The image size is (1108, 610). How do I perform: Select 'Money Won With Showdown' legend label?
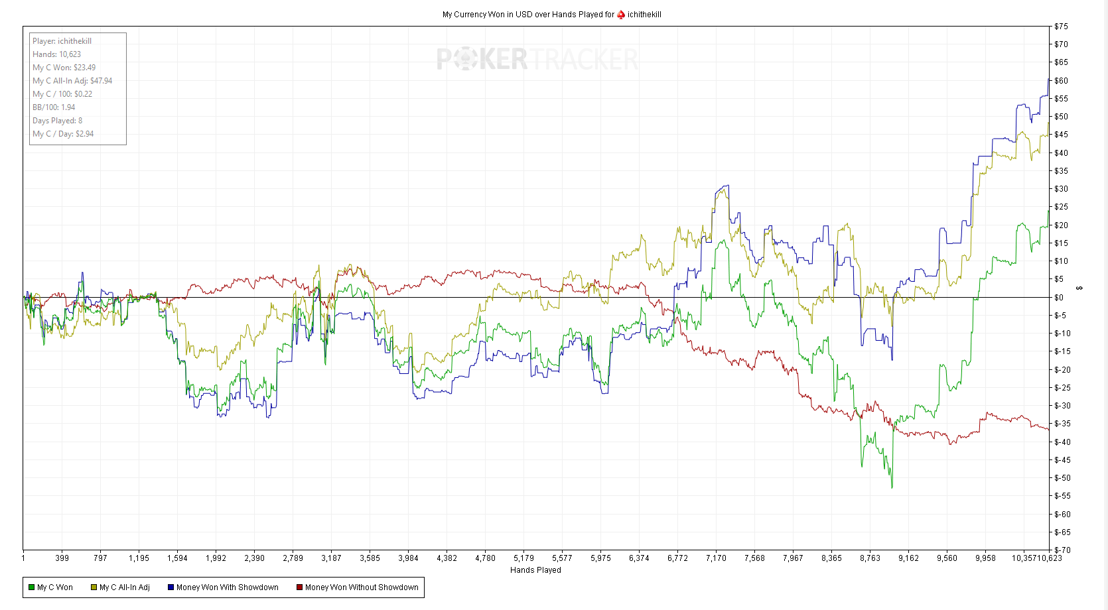click(228, 587)
